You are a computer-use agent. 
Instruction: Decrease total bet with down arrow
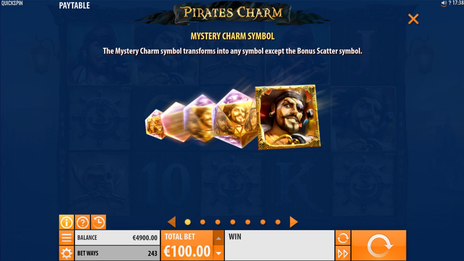219,253
